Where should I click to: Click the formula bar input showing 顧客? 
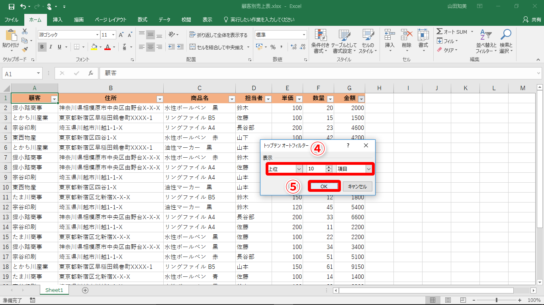[x=320, y=73]
